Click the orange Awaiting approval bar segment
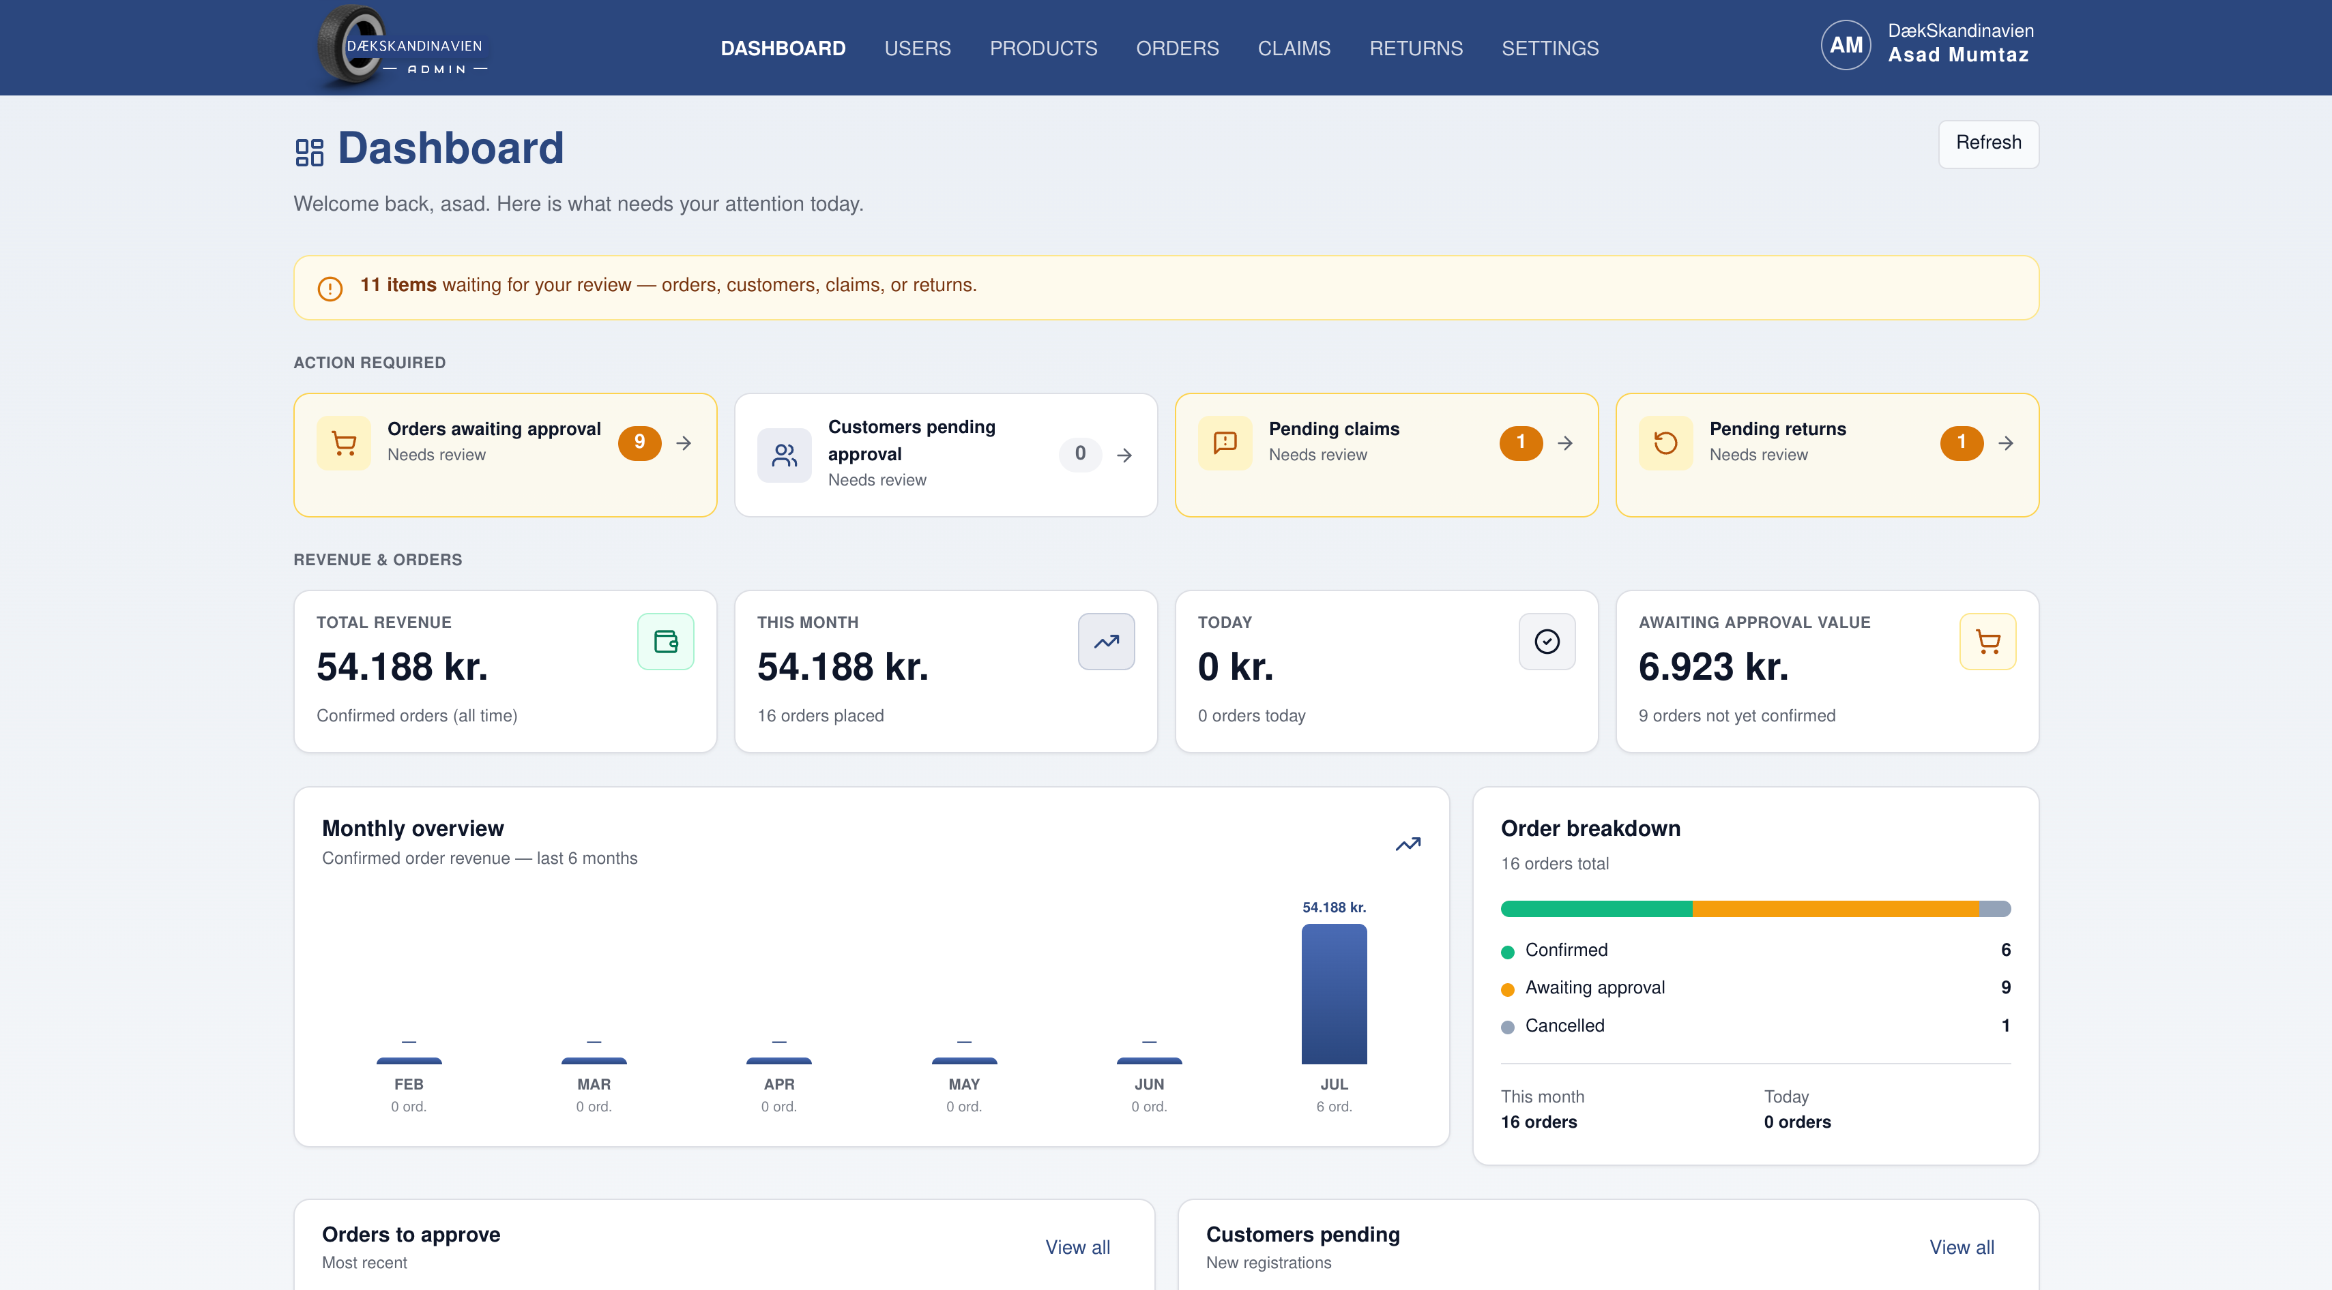The image size is (2332, 1290). pos(1836,908)
